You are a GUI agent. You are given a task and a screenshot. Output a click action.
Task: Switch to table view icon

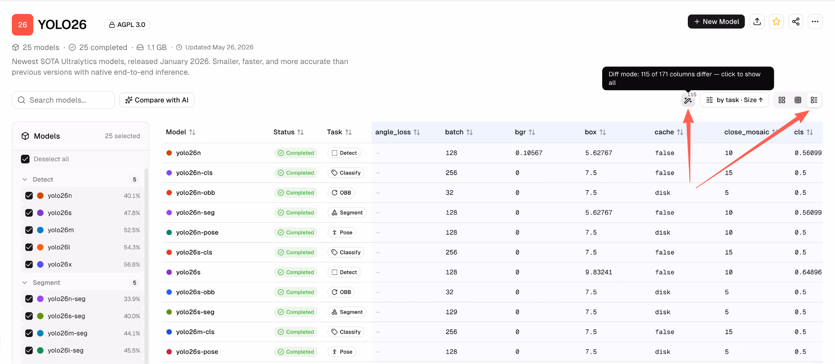(x=798, y=100)
